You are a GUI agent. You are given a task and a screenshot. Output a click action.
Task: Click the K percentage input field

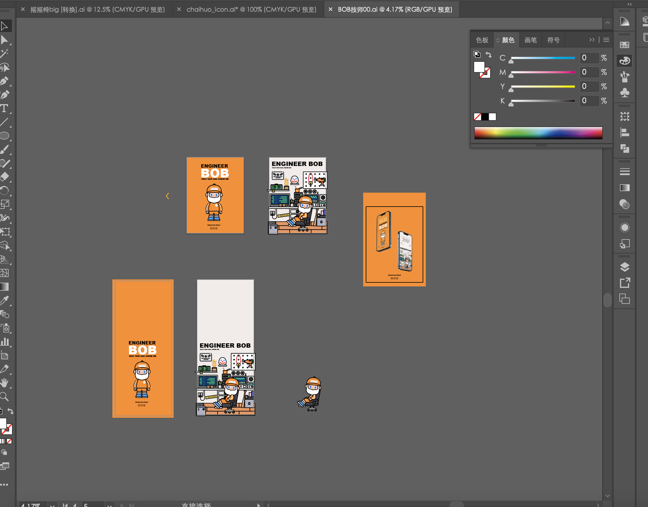coord(590,101)
